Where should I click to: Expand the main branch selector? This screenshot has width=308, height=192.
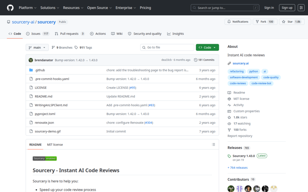click(x=37, y=47)
